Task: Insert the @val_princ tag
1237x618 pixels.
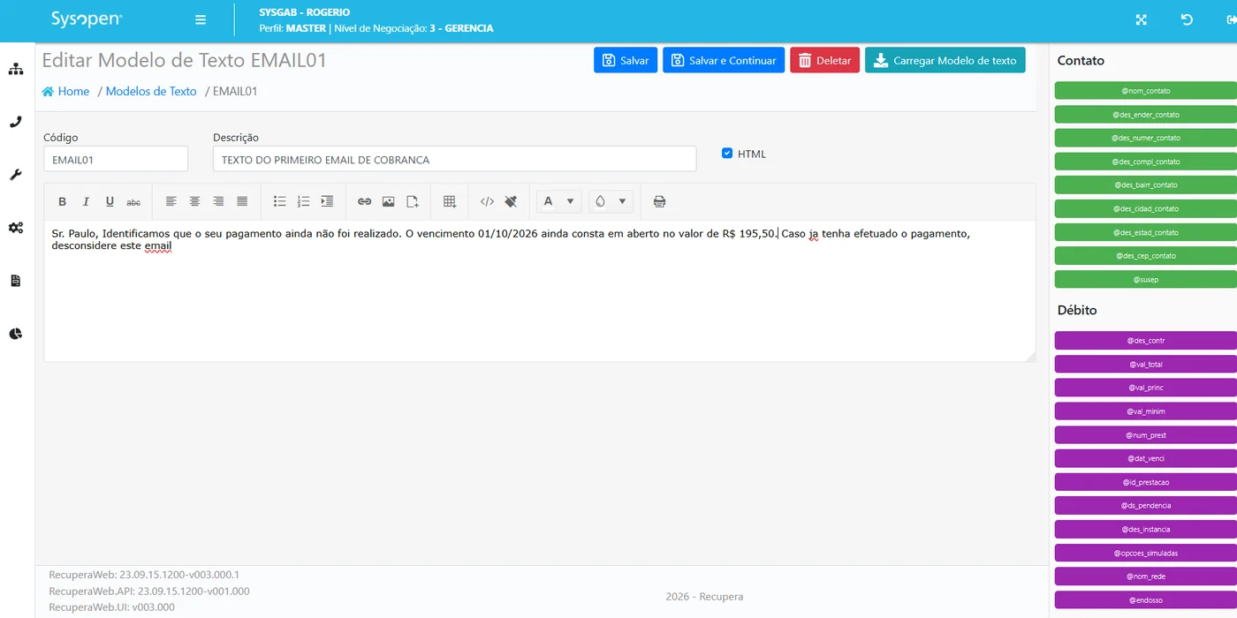Action: coord(1145,388)
